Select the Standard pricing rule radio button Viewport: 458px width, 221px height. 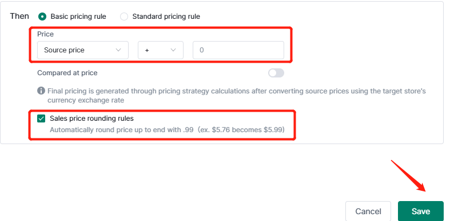coord(124,17)
